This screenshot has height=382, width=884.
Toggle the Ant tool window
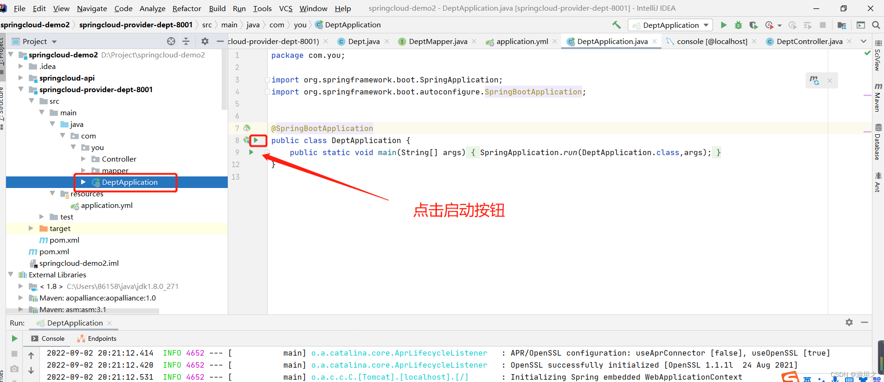(878, 182)
